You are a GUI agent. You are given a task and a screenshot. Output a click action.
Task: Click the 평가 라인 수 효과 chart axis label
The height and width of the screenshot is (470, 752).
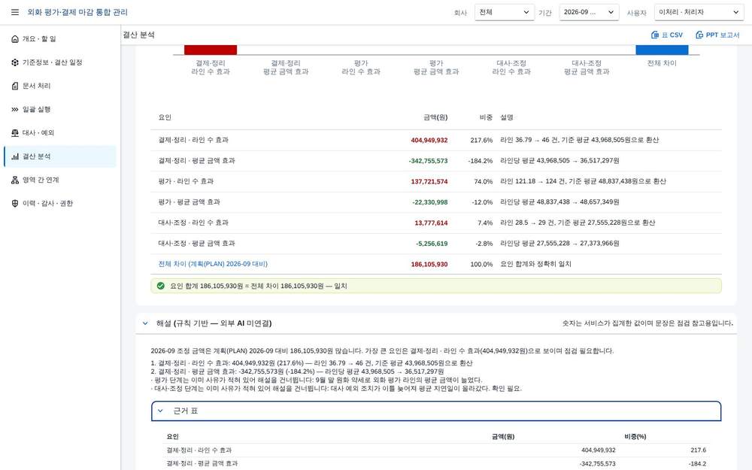[x=361, y=67]
